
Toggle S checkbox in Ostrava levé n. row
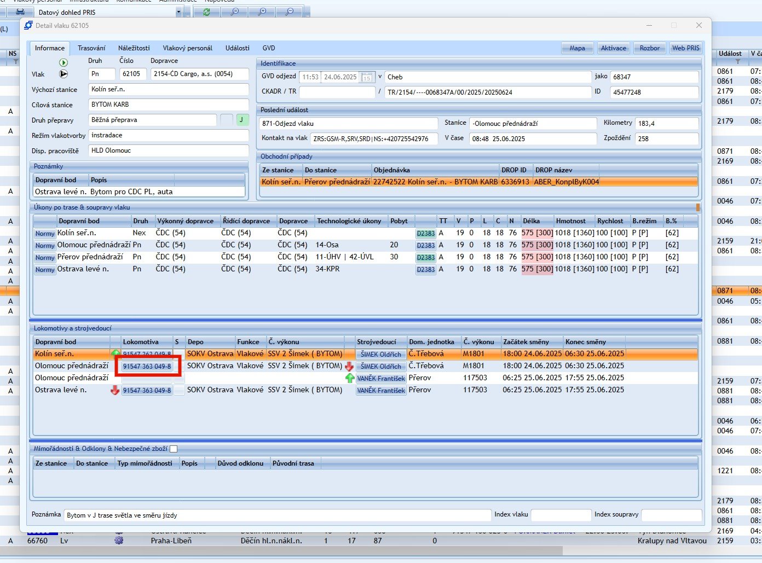coord(178,390)
